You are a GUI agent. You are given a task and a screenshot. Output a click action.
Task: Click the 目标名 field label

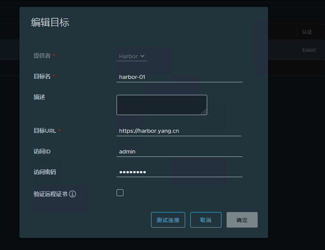click(42, 77)
